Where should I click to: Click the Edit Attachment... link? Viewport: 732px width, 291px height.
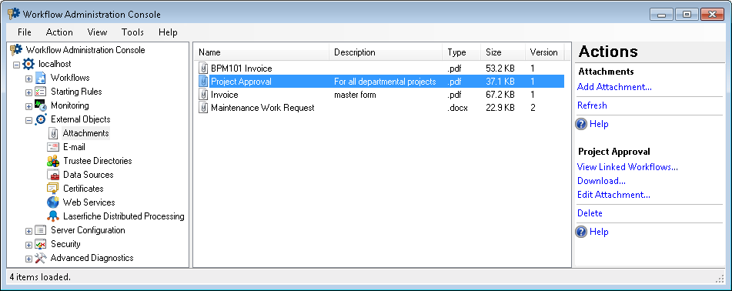coord(613,195)
